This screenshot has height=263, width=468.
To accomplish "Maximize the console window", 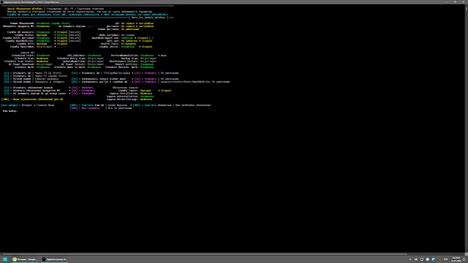I will (455, 1).
